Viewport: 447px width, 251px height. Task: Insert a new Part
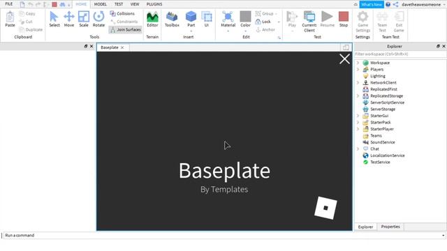191,19
